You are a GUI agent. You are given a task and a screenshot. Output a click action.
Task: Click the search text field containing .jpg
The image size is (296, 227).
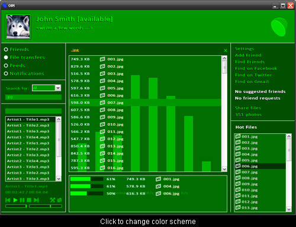[x=33, y=97]
